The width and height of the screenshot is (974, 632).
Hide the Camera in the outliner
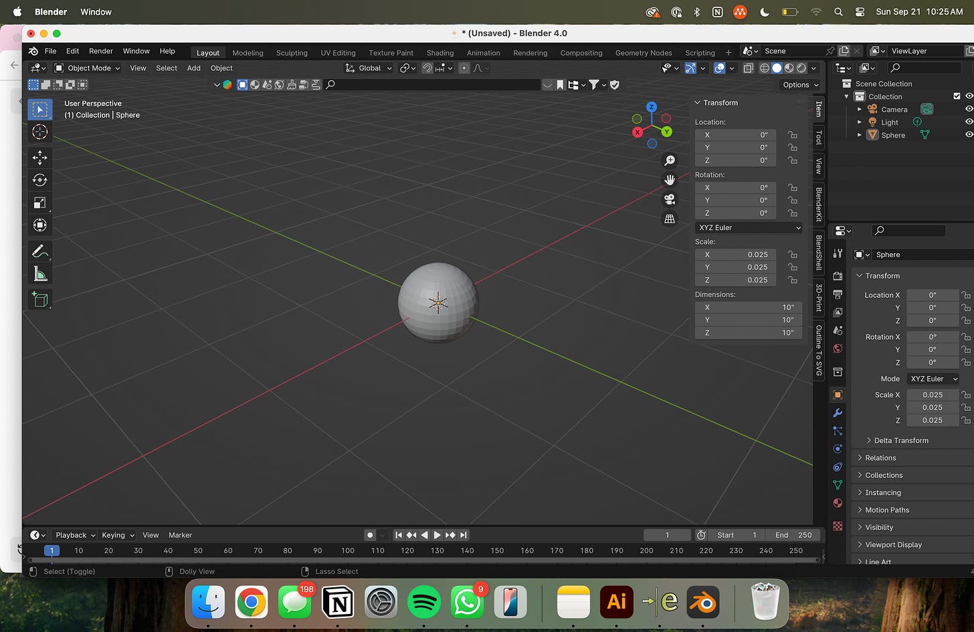click(x=968, y=109)
